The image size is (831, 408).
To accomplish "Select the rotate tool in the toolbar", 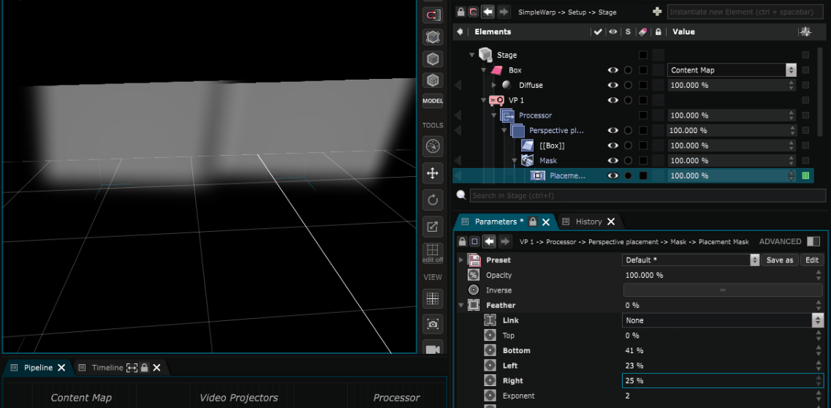I will tap(433, 200).
